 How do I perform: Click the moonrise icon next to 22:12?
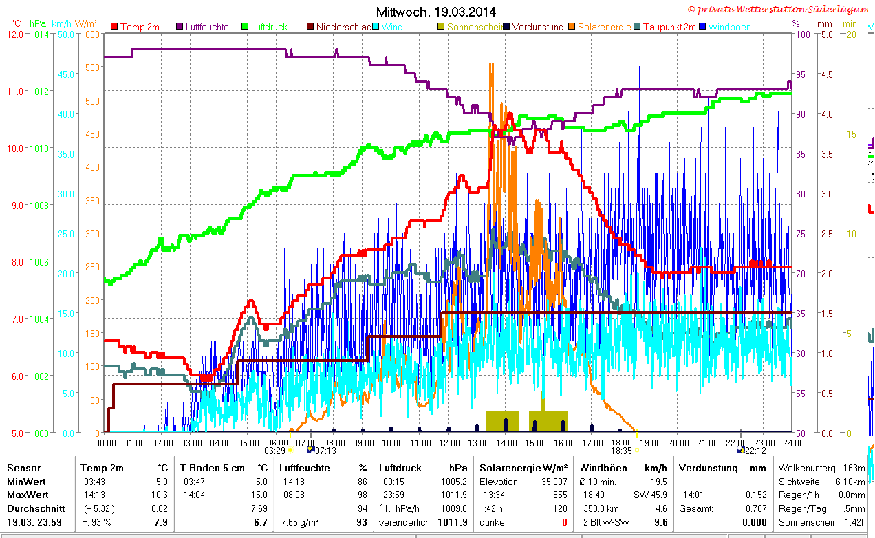[x=741, y=450]
